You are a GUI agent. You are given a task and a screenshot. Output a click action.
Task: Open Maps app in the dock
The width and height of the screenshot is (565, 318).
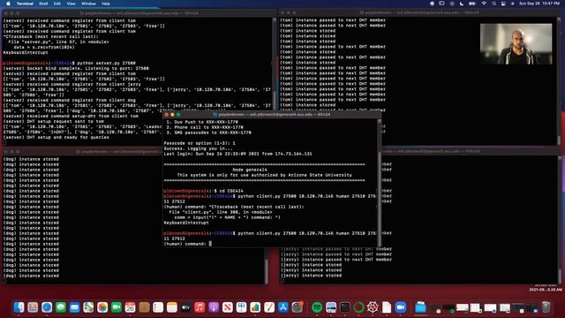88,307
